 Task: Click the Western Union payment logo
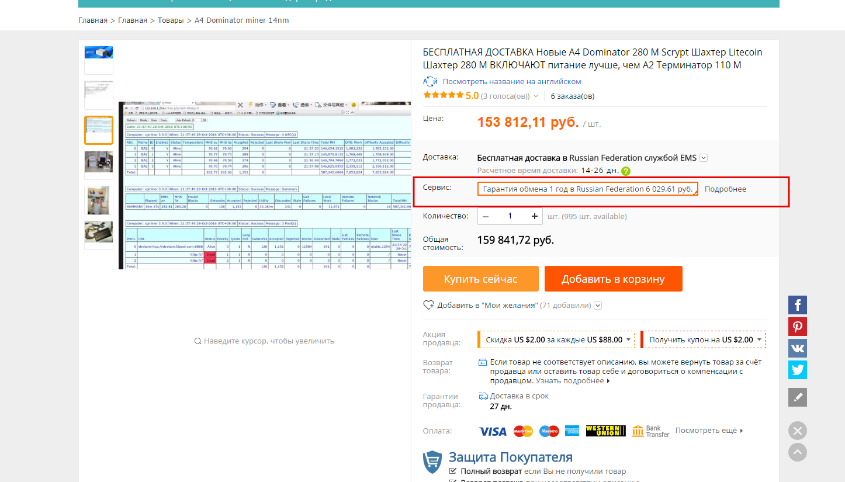(x=605, y=431)
